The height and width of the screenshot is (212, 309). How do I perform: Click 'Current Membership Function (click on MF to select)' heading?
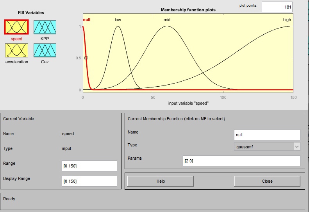click(x=176, y=119)
